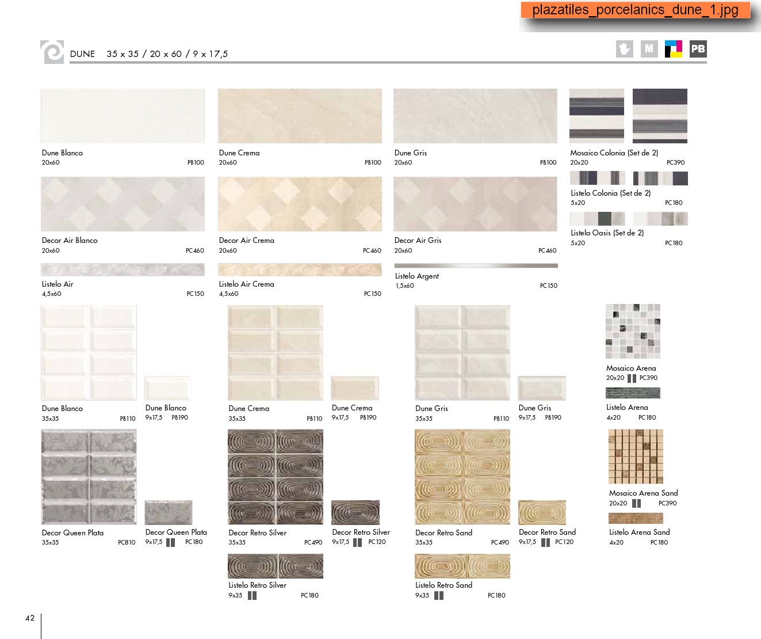This screenshot has height=639, width=761.
Task: Click the "Mosaico Colonia (Set de 2)" label
Action: pos(614,153)
